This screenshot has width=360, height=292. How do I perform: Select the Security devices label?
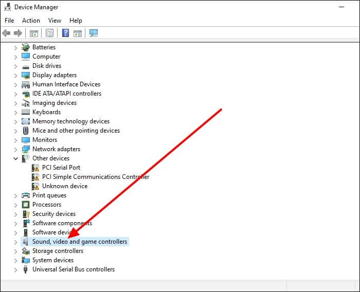click(54, 214)
